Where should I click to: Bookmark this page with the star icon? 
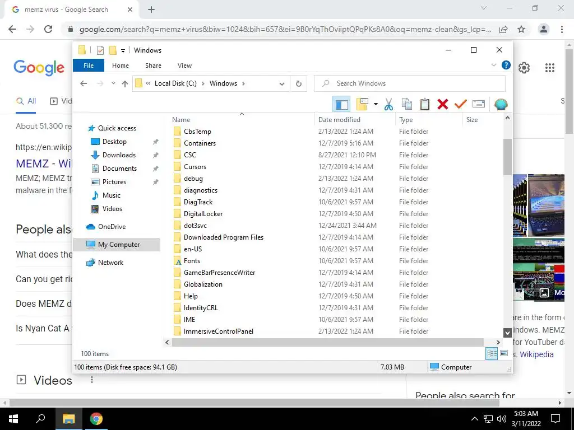pyautogui.click(x=521, y=29)
